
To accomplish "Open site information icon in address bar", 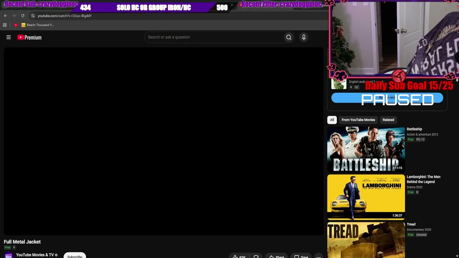I will [x=33, y=16].
